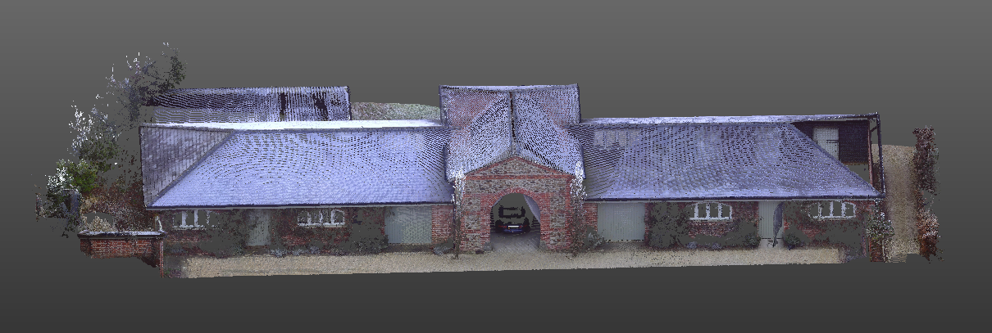Pick the narrow green door on the left wing
Viewport: 992px width, 333px height.
coord(258,227)
